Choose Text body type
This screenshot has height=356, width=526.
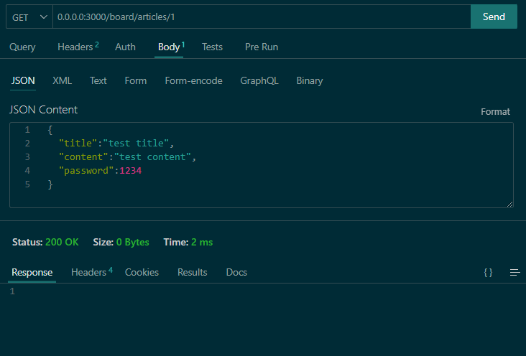click(98, 81)
